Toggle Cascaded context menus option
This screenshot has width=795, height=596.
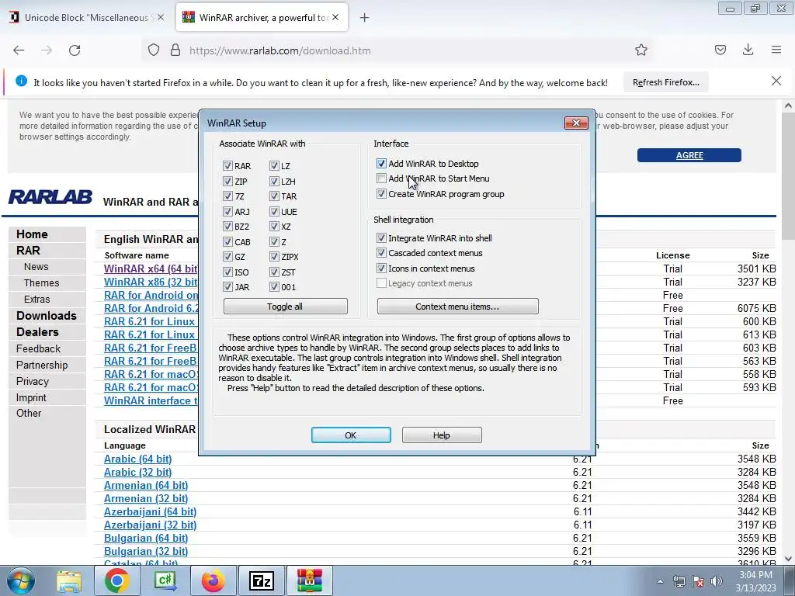pyautogui.click(x=381, y=253)
